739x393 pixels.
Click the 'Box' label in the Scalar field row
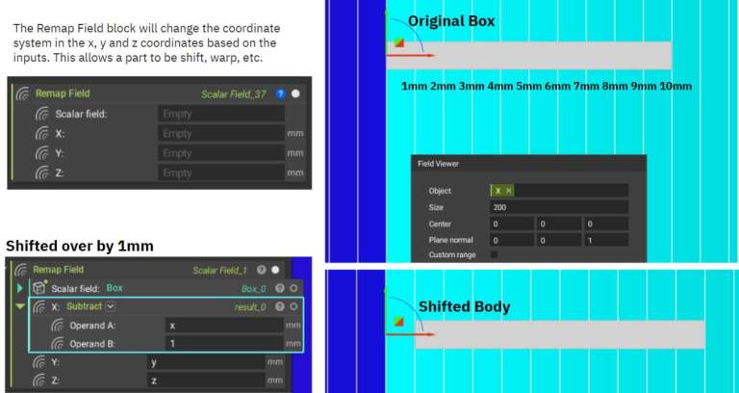coord(115,288)
